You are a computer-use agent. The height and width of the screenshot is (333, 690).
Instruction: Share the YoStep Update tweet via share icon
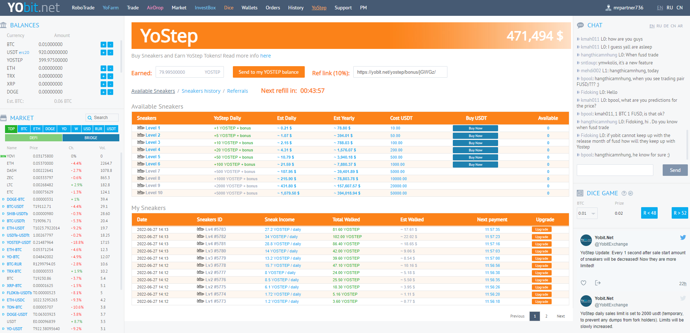tap(598, 283)
